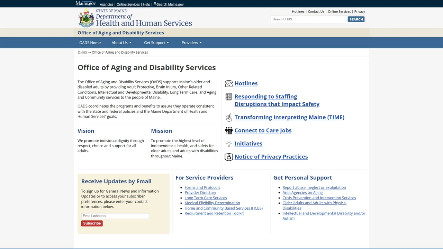Open Responding to Staffing Disruptions link

pyautogui.click(x=277, y=100)
